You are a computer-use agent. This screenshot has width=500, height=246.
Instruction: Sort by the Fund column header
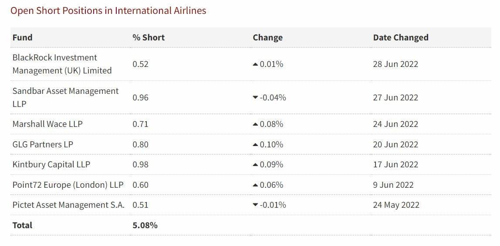(x=22, y=37)
